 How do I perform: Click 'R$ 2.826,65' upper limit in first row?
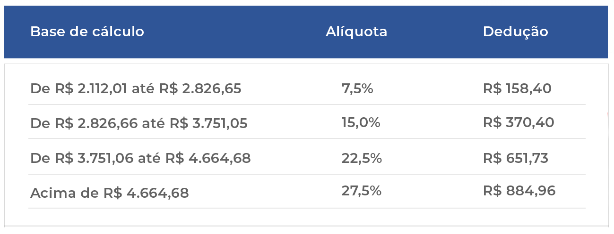[200, 89]
